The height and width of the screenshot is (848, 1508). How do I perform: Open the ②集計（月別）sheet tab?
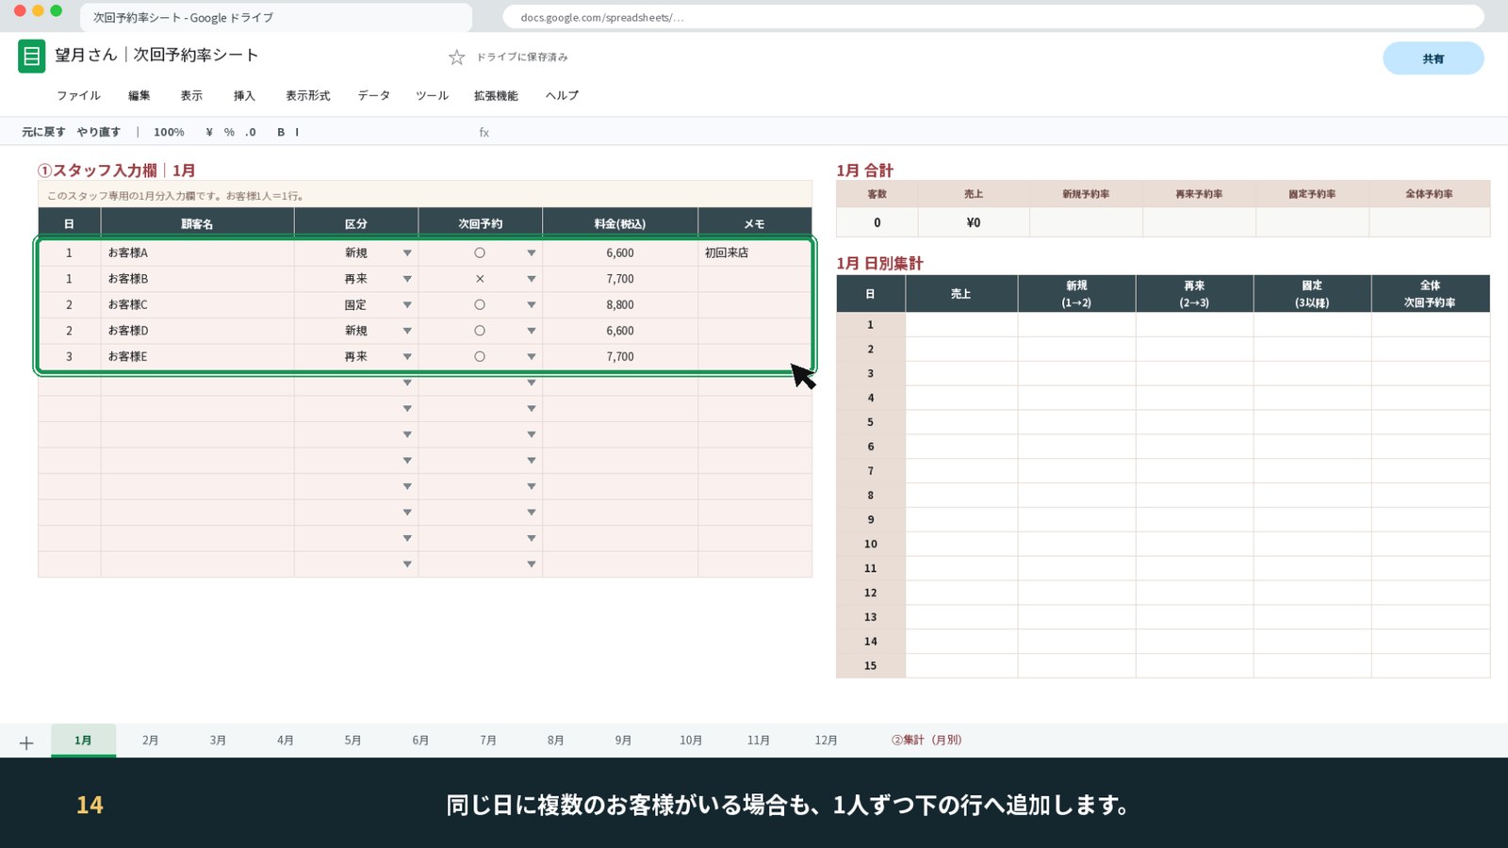point(926,741)
